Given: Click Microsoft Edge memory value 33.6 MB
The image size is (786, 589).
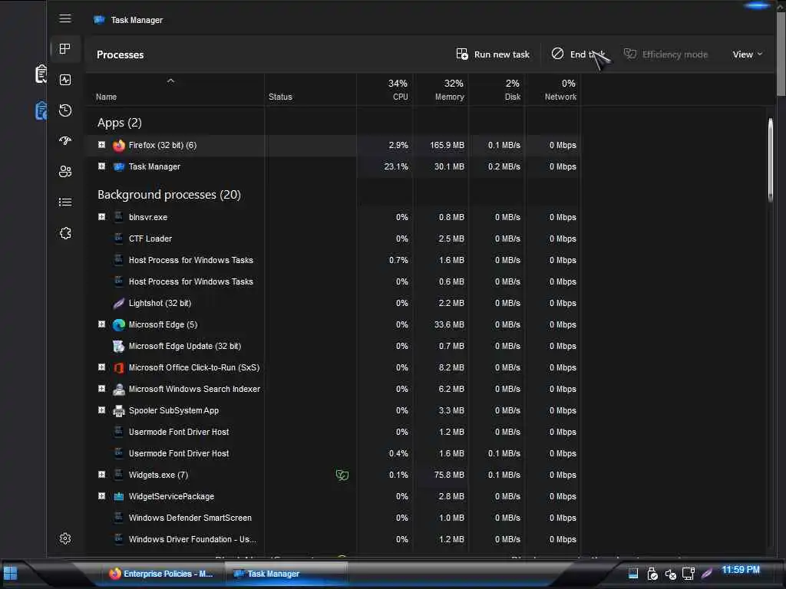Looking at the screenshot, I should click(x=449, y=324).
